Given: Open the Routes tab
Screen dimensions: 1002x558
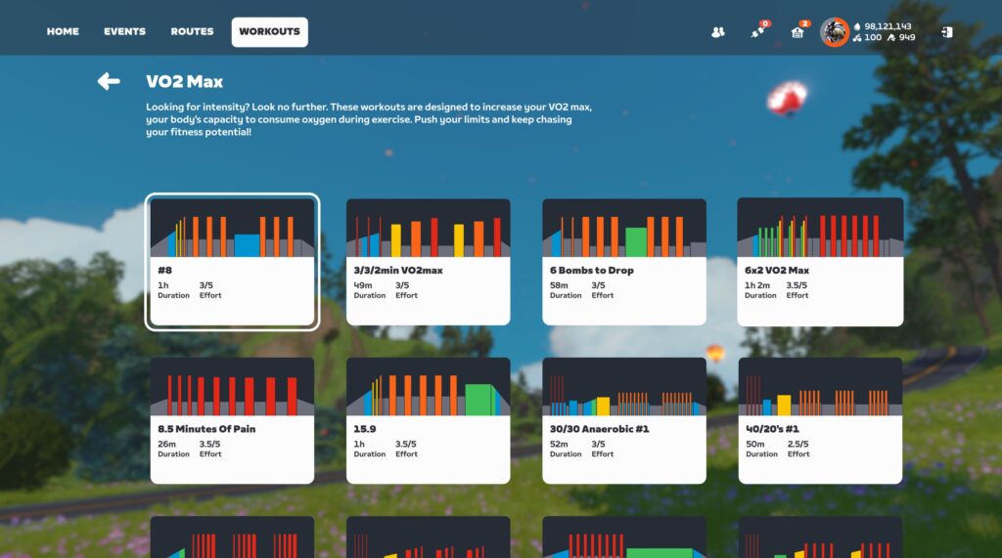Looking at the screenshot, I should [192, 31].
